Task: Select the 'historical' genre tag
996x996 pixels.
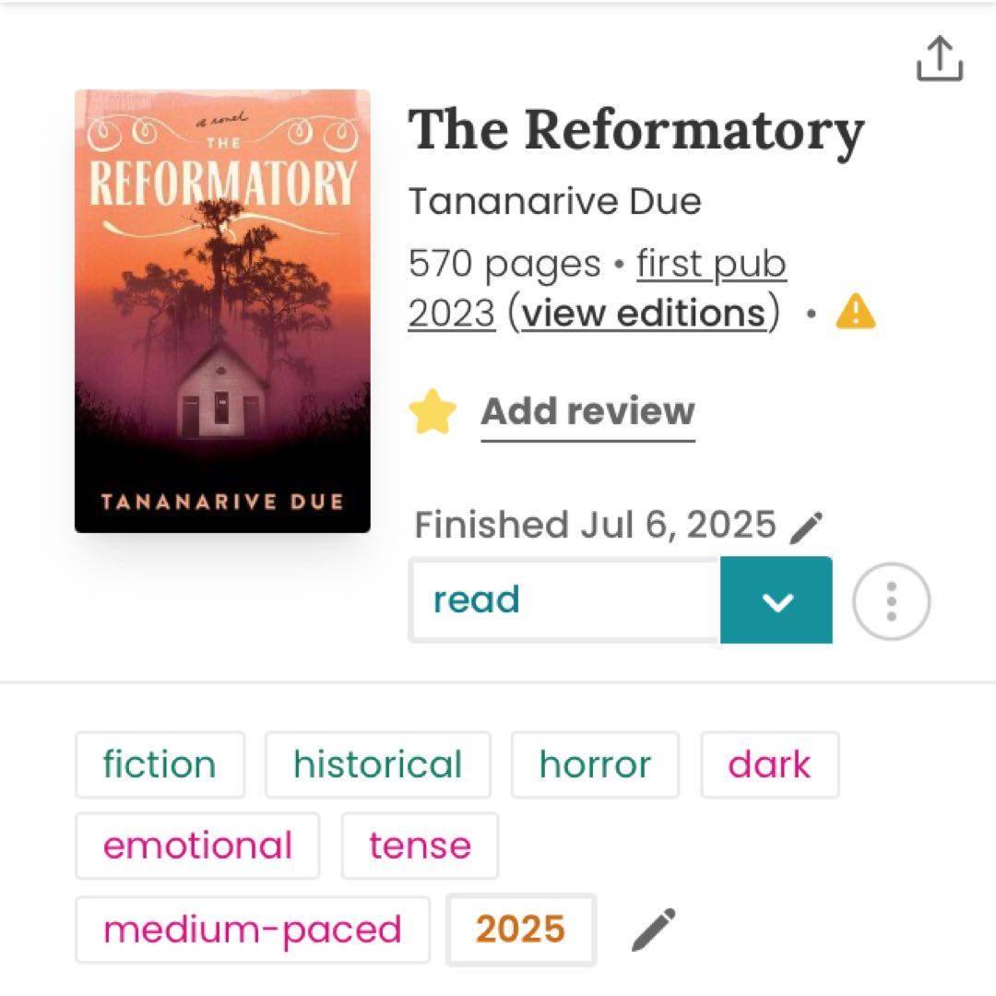Action: click(377, 765)
